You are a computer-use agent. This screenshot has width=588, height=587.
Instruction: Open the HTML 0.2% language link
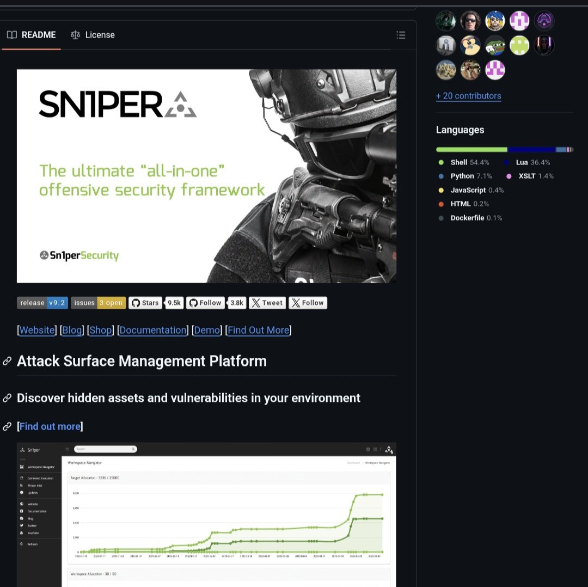(x=463, y=204)
